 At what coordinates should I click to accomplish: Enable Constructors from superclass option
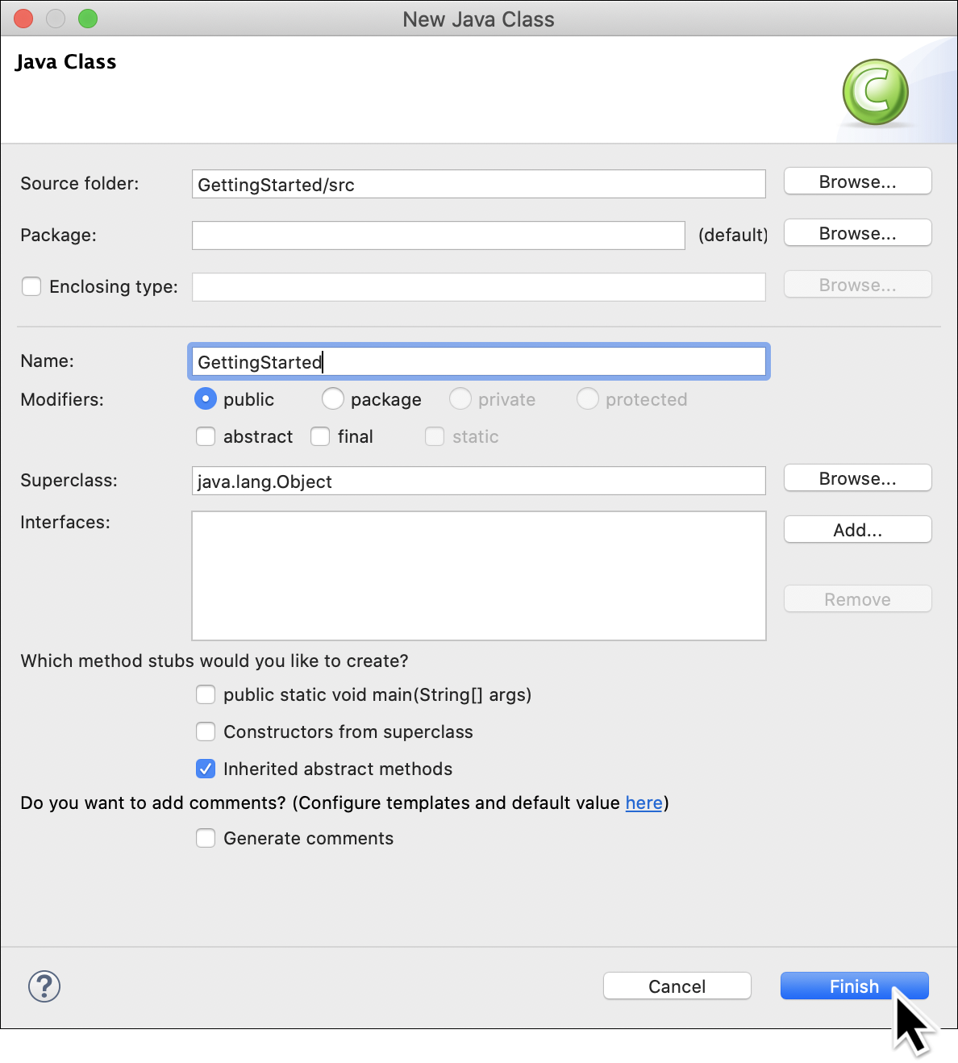click(x=206, y=732)
